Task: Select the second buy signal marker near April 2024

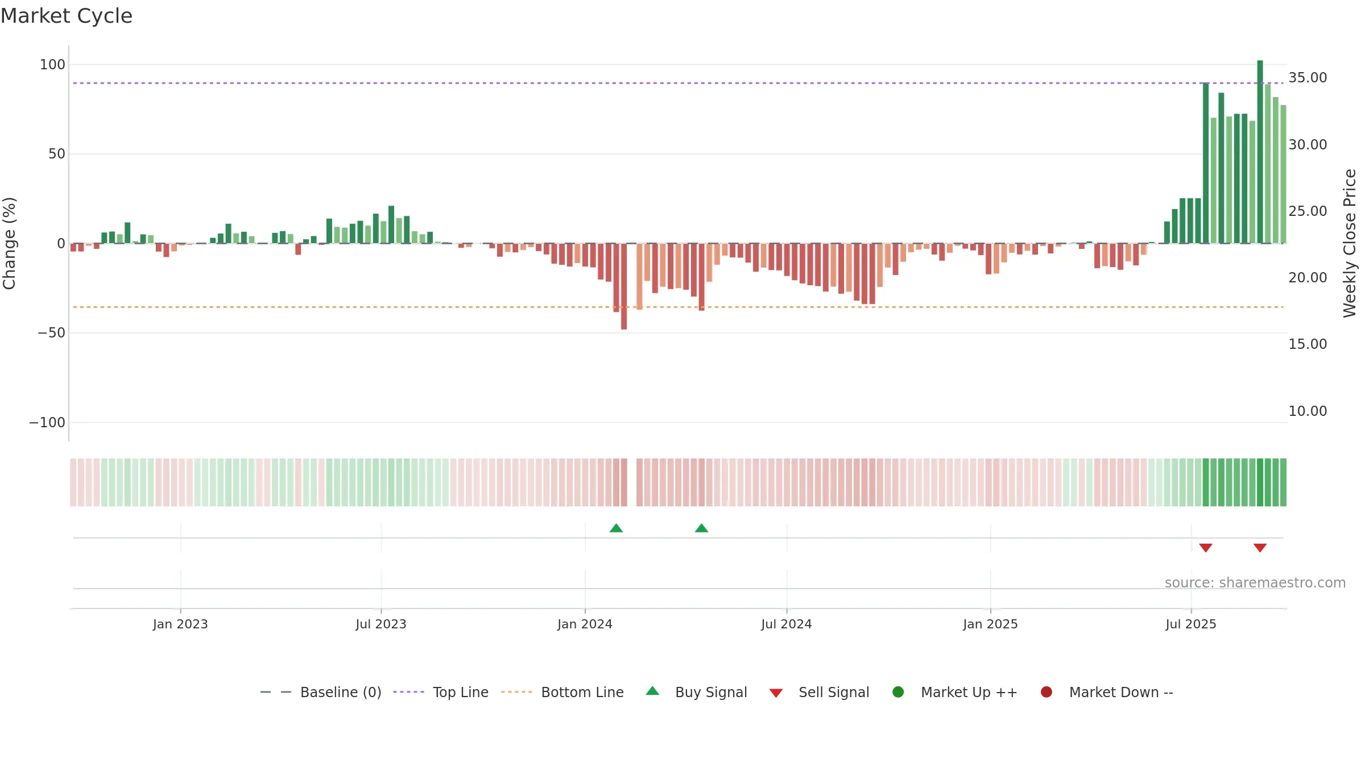Action: pyautogui.click(x=701, y=528)
